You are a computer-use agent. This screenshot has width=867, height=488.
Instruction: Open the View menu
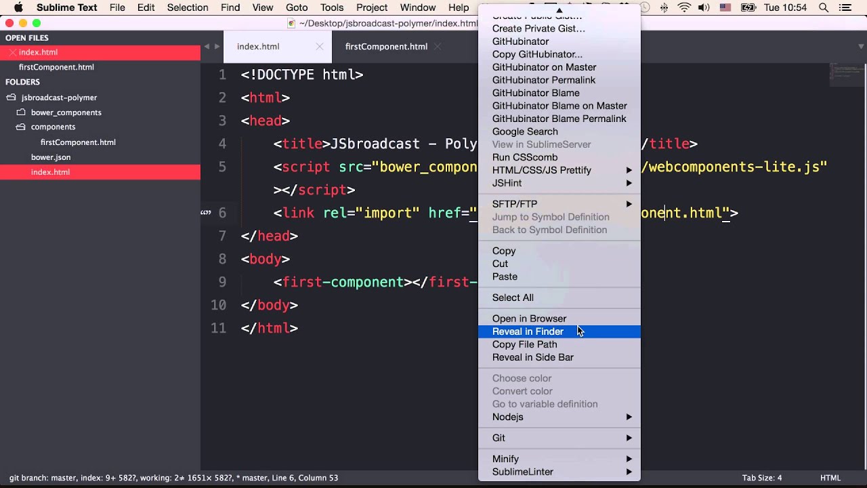(x=263, y=7)
